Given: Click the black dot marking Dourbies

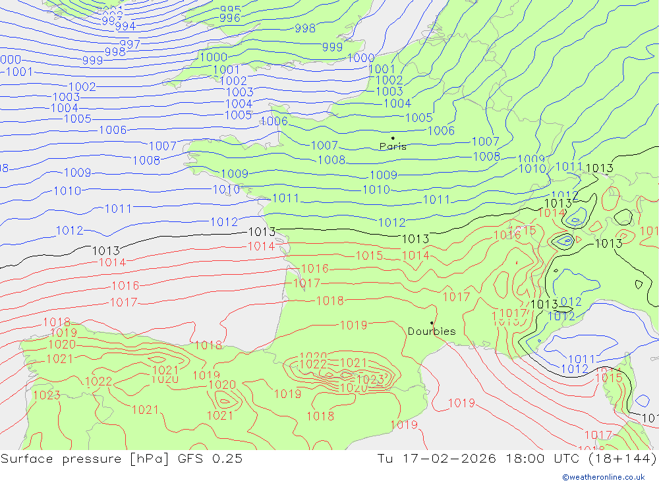Looking at the screenshot, I should coord(432,323).
